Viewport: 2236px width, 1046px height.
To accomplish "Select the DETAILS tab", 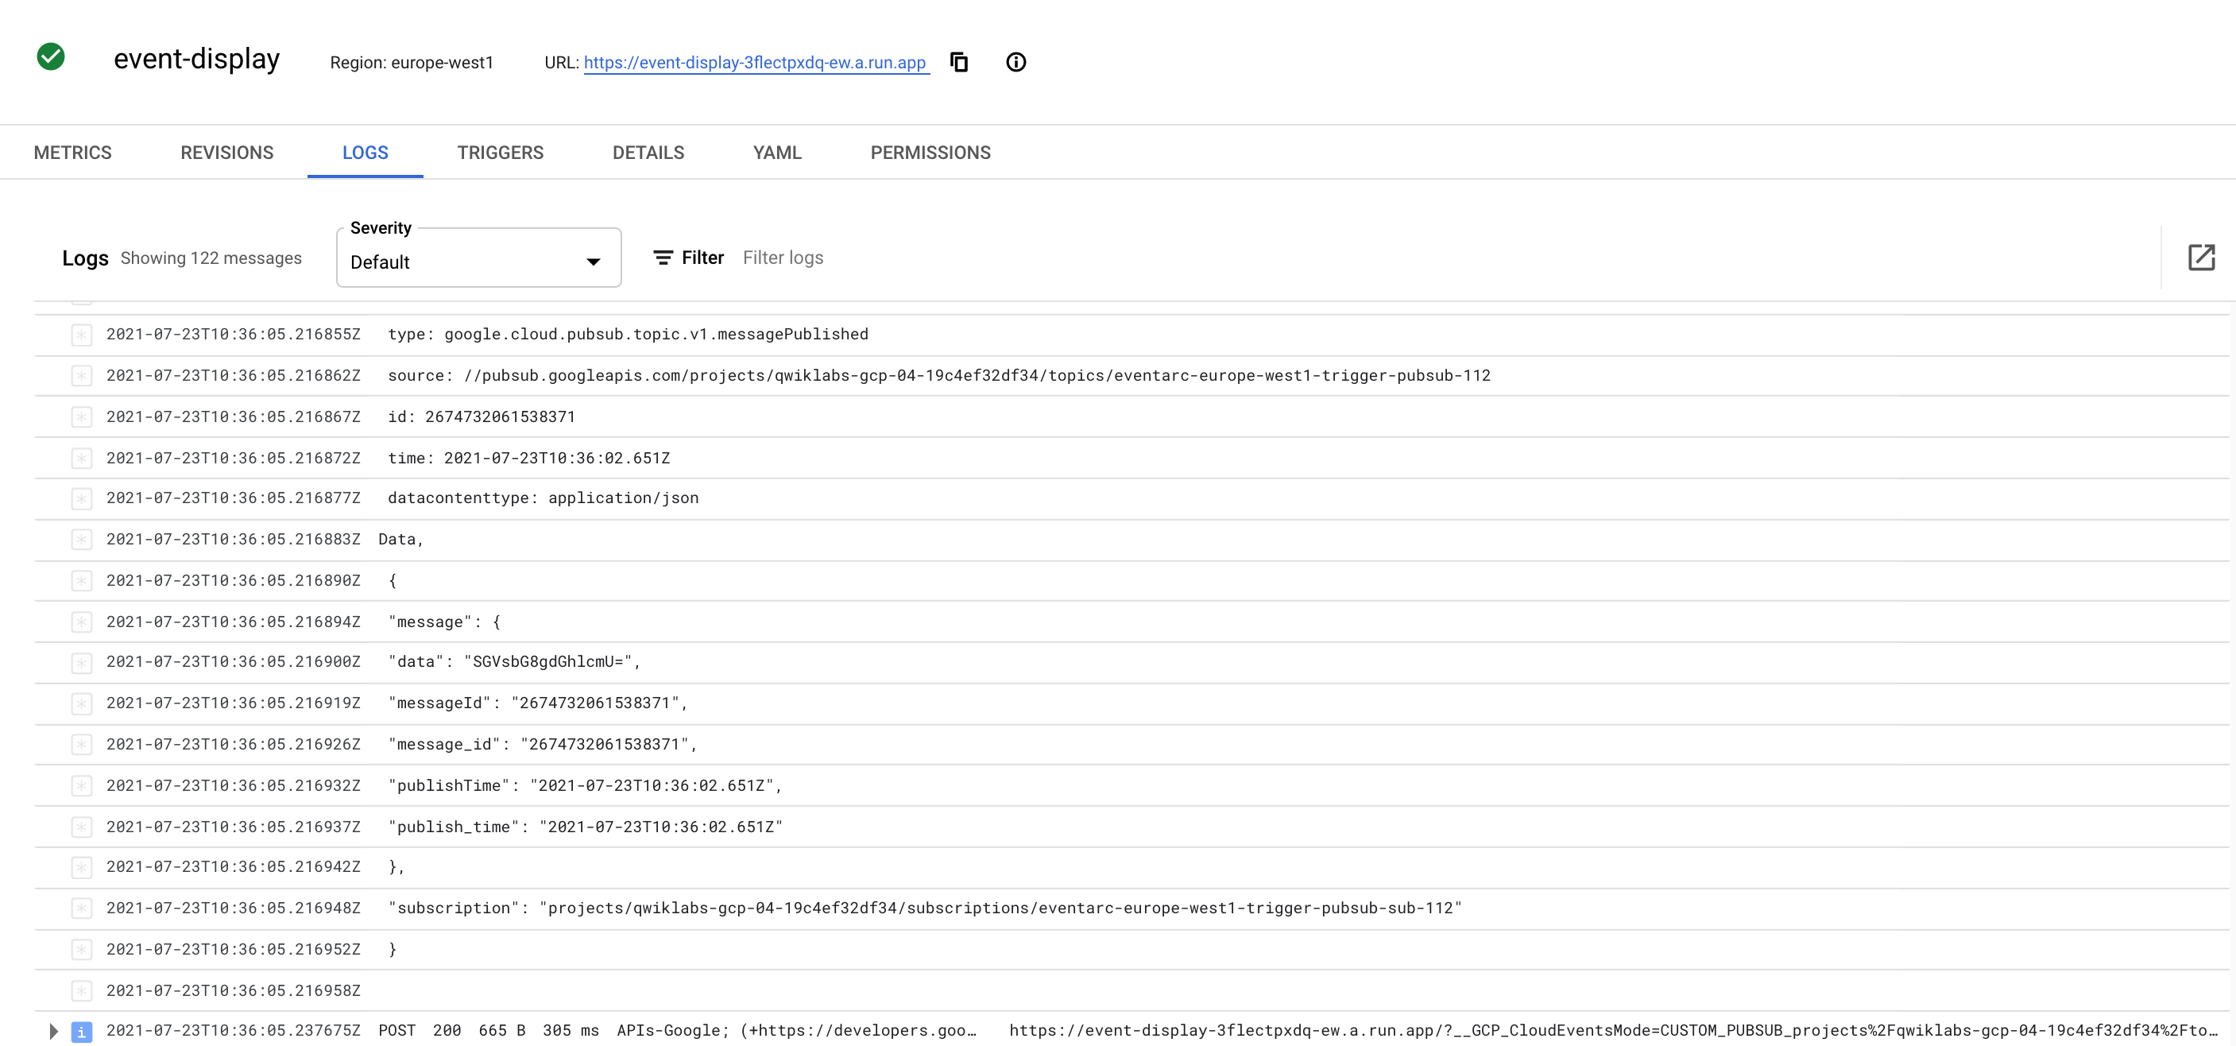I will tap(648, 152).
